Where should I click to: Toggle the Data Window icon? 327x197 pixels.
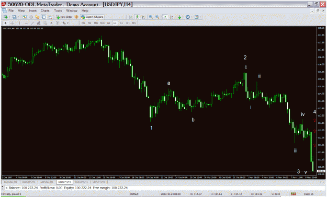(x=31, y=17)
